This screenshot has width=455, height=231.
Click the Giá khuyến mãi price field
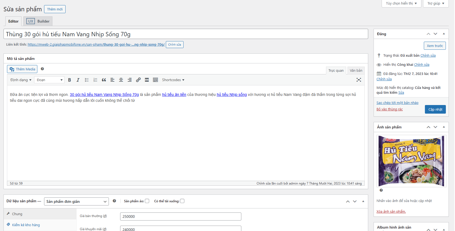pyautogui.click(x=181, y=229)
